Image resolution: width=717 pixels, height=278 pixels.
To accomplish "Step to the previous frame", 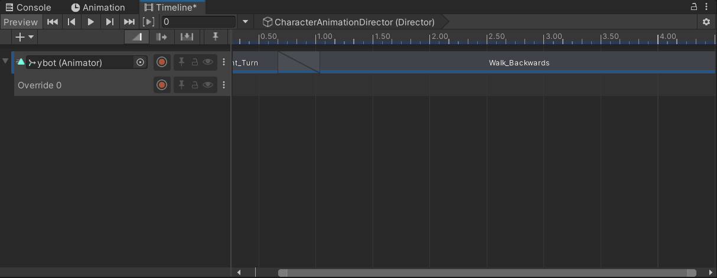I will (x=71, y=22).
